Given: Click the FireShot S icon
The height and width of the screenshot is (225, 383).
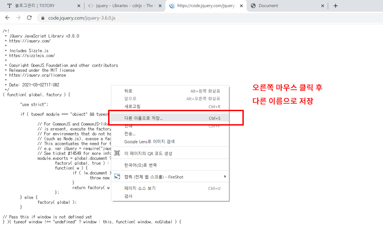Looking at the screenshot, I should click(x=117, y=176).
